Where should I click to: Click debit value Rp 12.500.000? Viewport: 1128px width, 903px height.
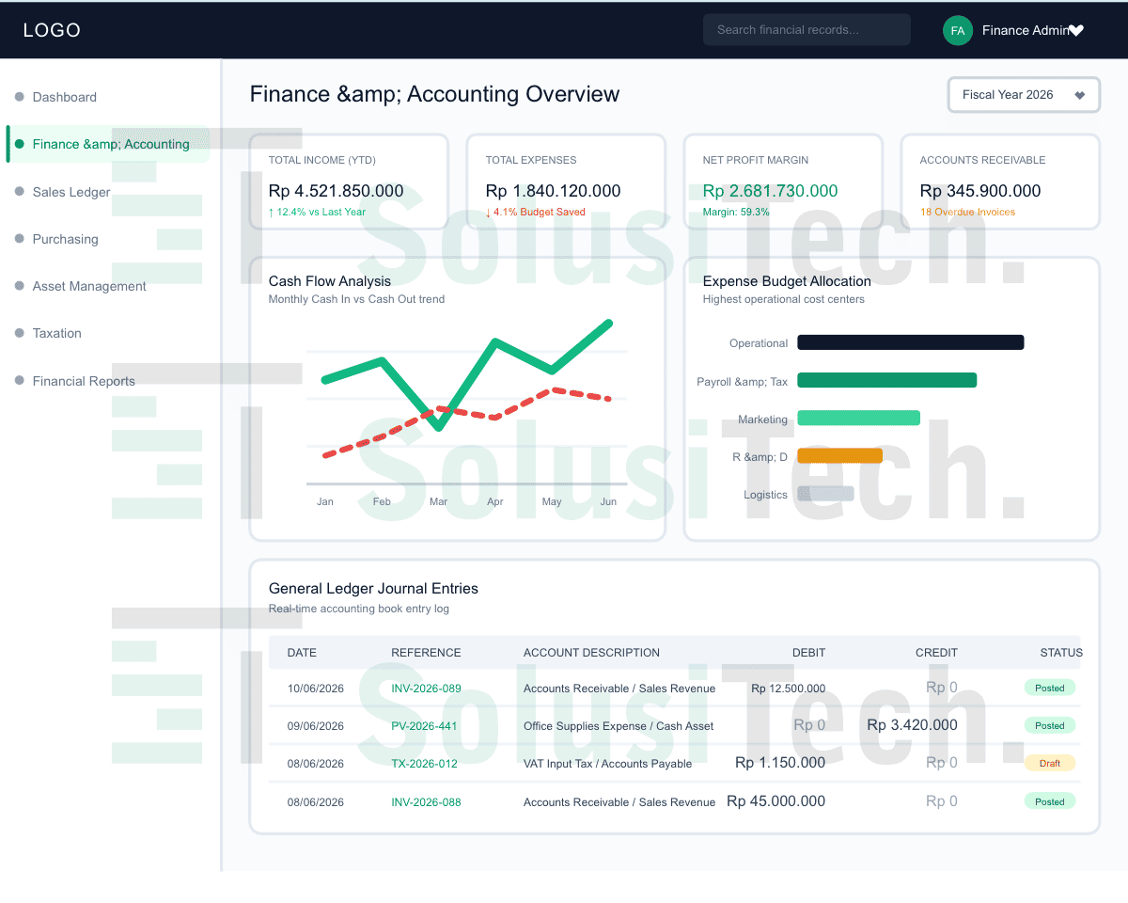(788, 689)
